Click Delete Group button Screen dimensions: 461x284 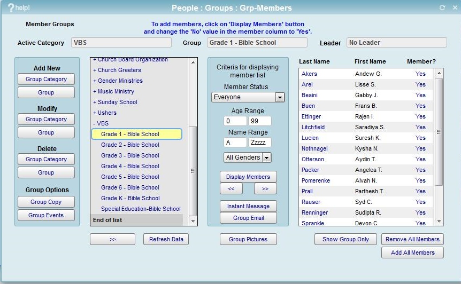[x=46, y=172]
